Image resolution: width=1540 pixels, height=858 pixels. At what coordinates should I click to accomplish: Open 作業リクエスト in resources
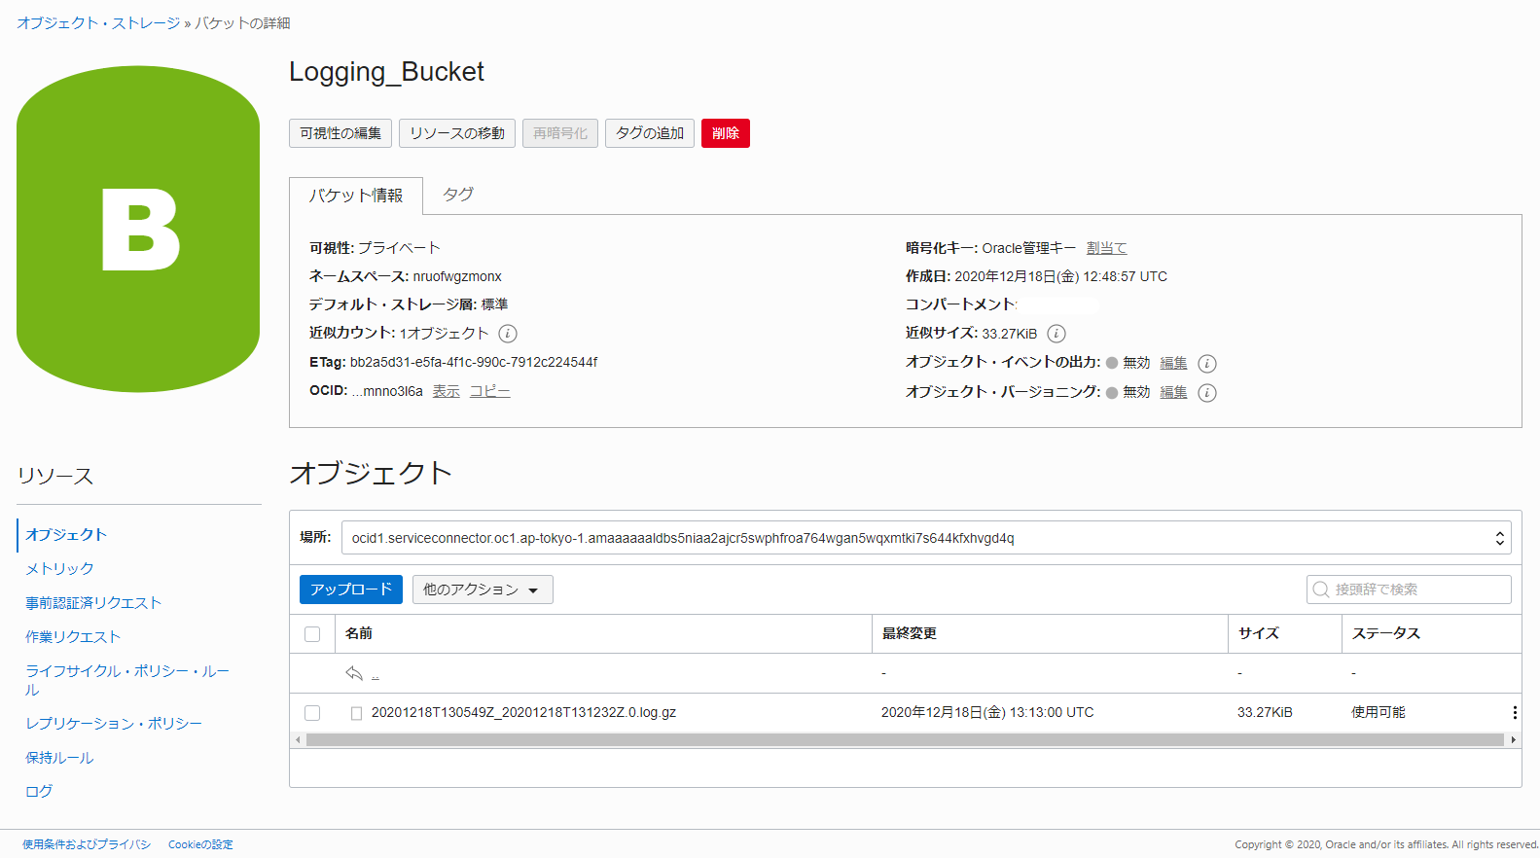tap(73, 637)
